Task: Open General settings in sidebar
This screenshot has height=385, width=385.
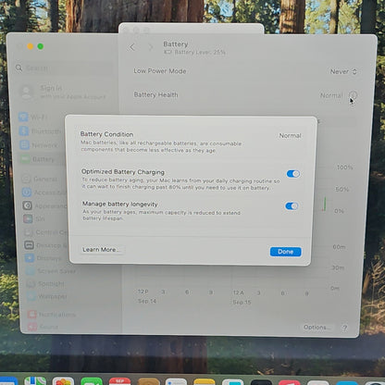Action: (40, 179)
